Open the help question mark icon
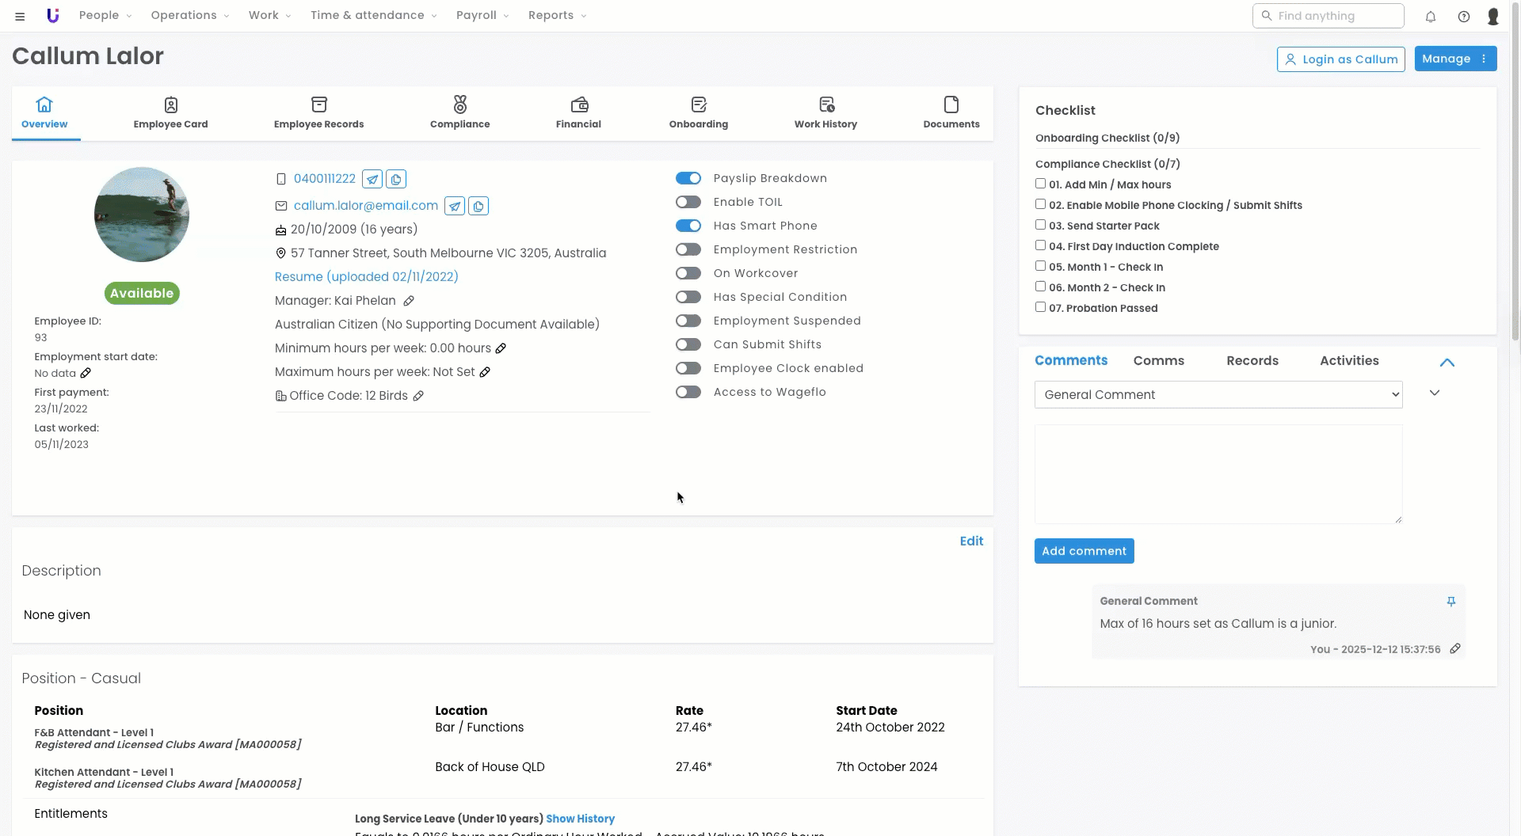This screenshot has width=1521, height=836. click(1463, 17)
